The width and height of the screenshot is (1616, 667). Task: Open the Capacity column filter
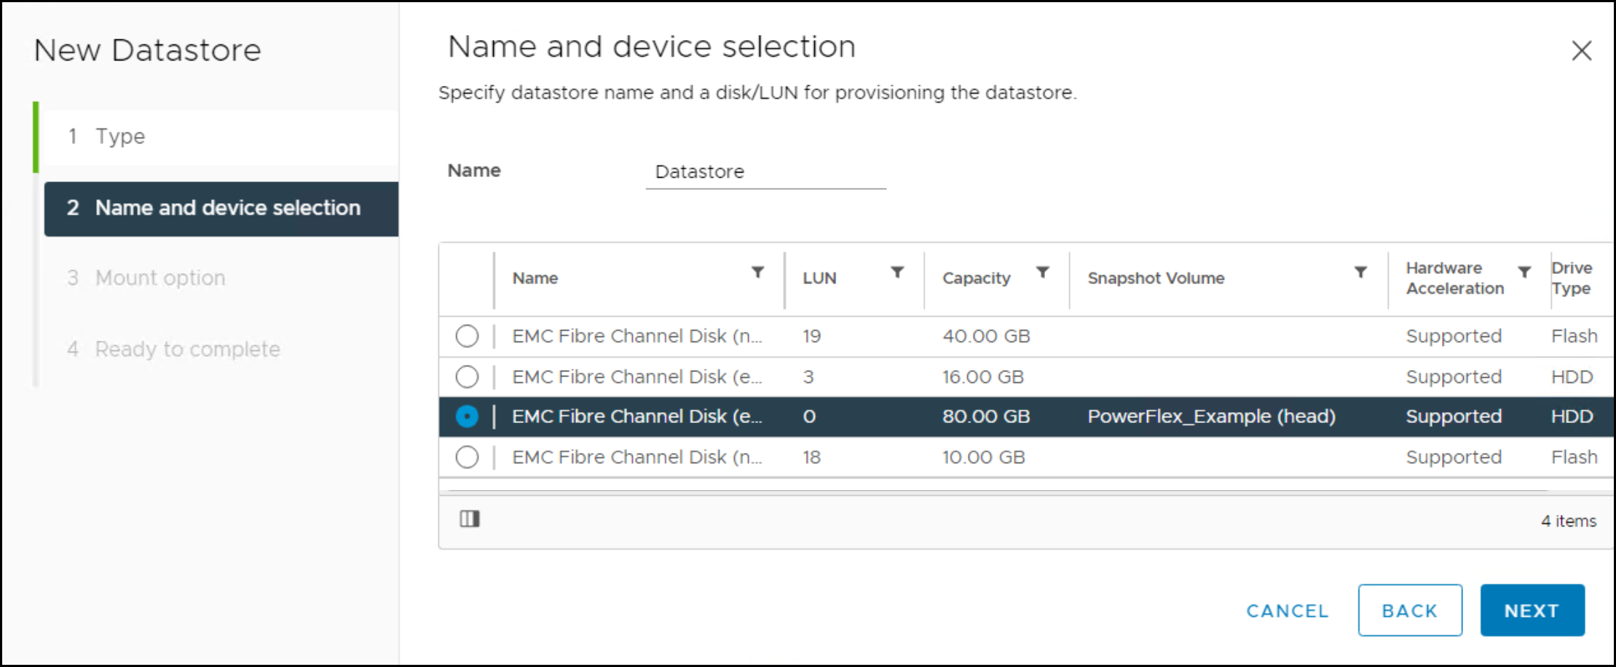(x=1043, y=272)
